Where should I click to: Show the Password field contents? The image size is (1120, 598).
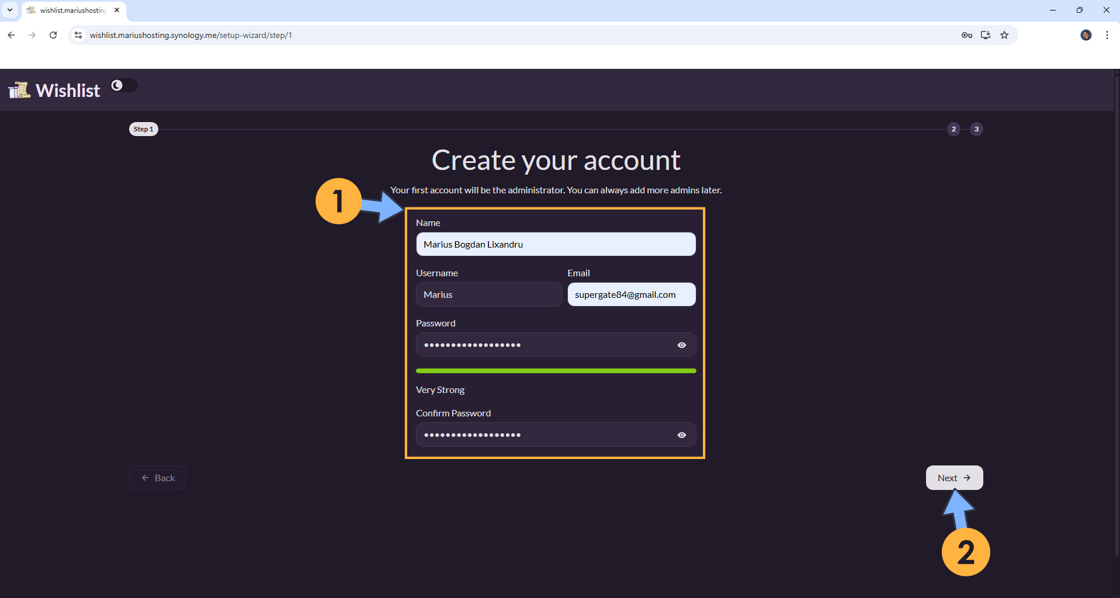(681, 345)
